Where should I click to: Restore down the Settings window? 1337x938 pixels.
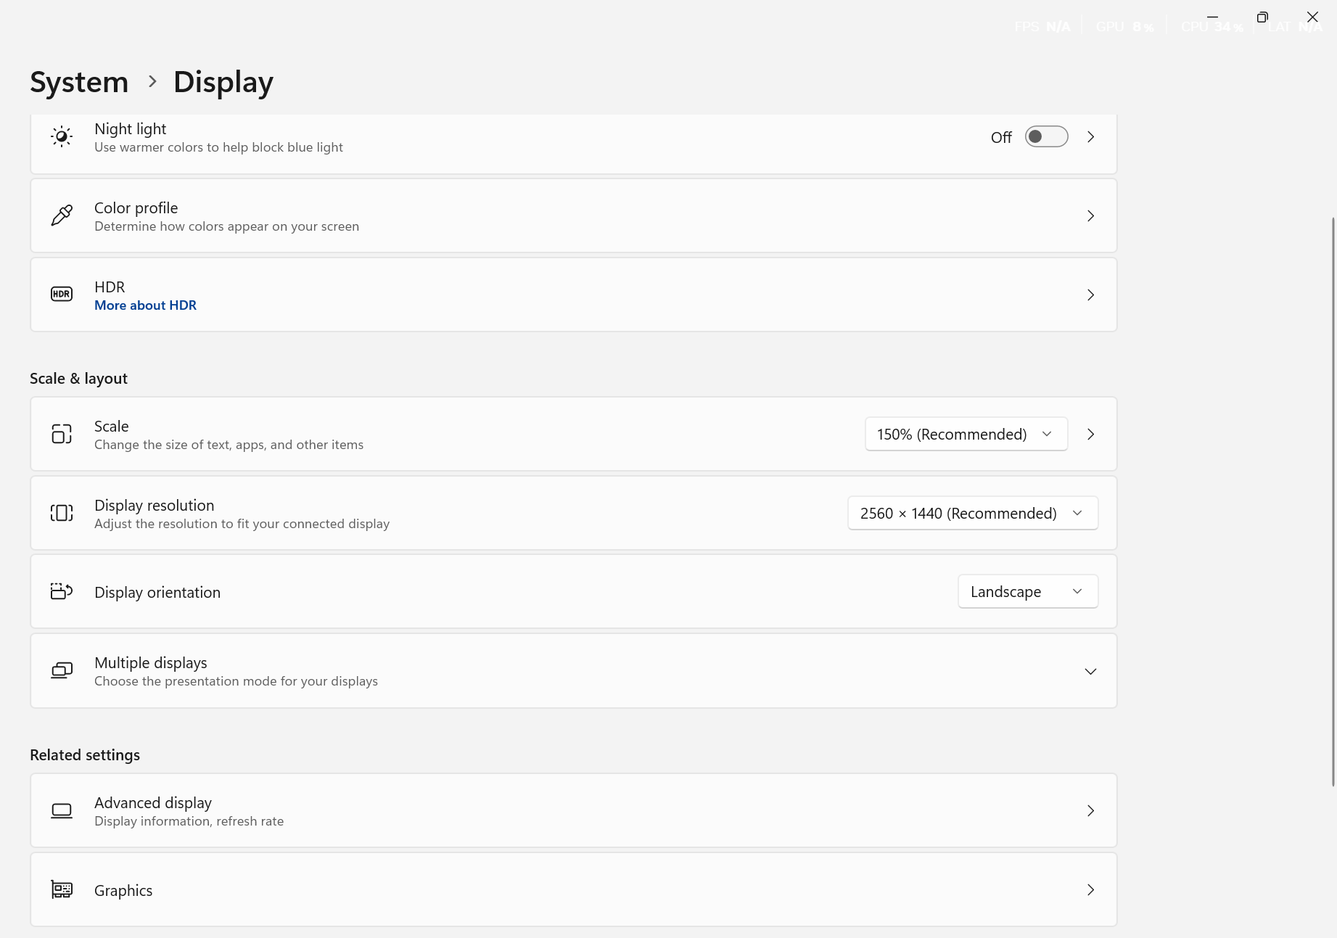1262,17
